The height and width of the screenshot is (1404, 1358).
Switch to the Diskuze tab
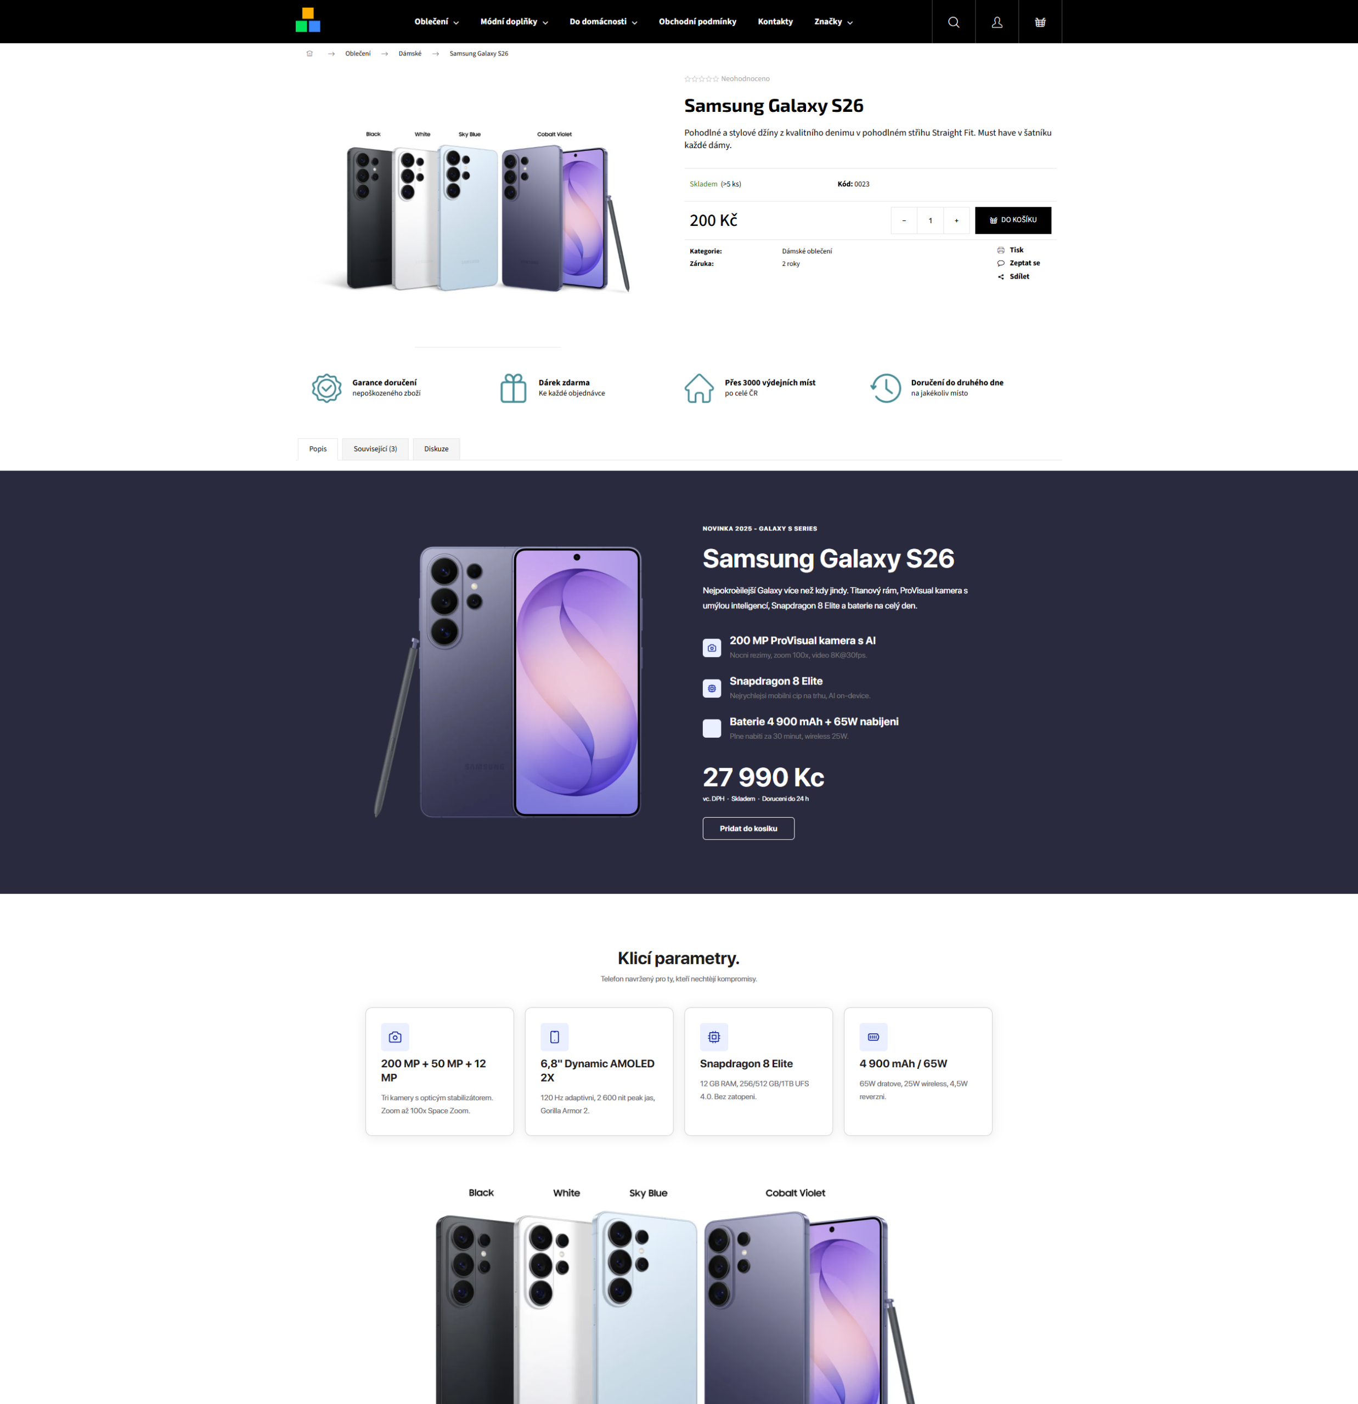pyautogui.click(x=436, y=449)
